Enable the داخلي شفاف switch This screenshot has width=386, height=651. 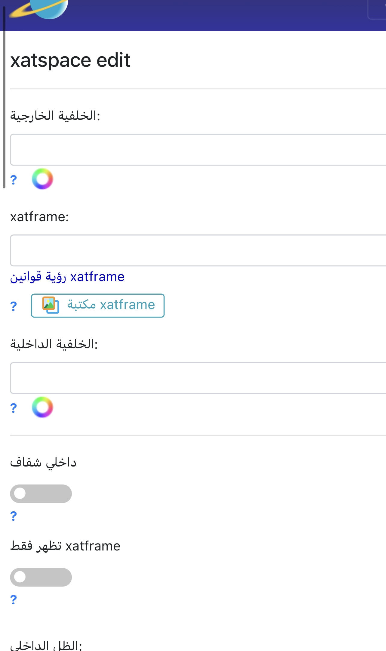coord(41,494)
